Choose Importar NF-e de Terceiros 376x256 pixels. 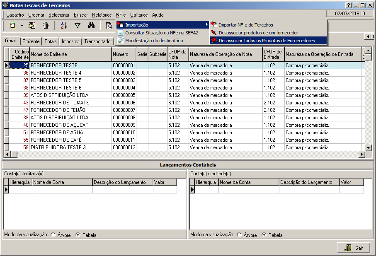coord(246,25)
